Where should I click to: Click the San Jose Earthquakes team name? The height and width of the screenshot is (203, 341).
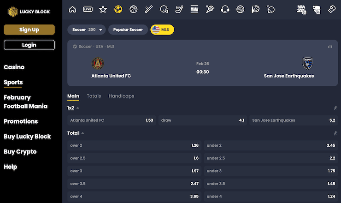pos(289,76)
